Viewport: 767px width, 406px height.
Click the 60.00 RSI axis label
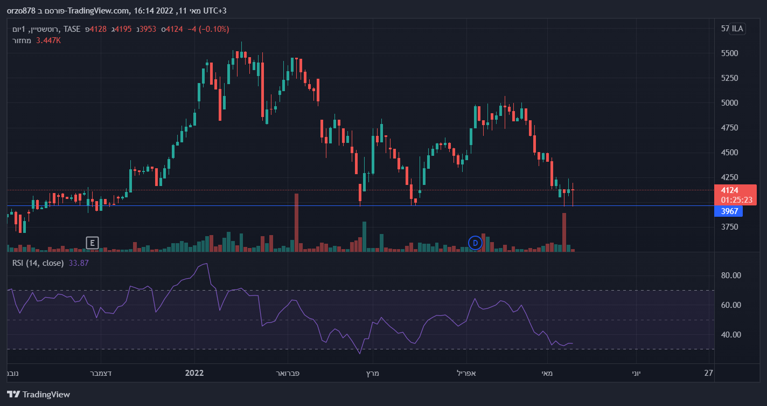tap(731, 305)
